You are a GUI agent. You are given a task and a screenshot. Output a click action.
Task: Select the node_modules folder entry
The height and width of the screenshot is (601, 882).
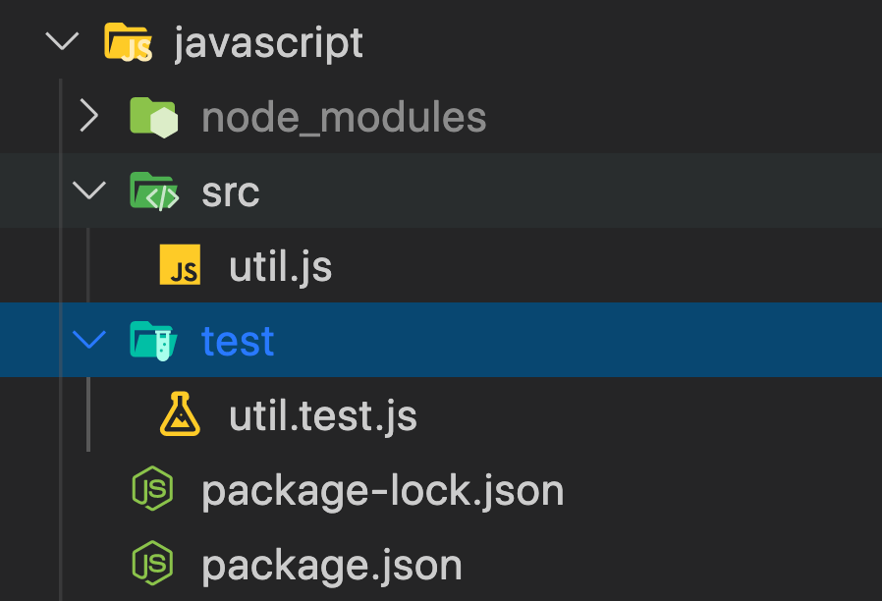pyautogui.click(x=343, y=116)
